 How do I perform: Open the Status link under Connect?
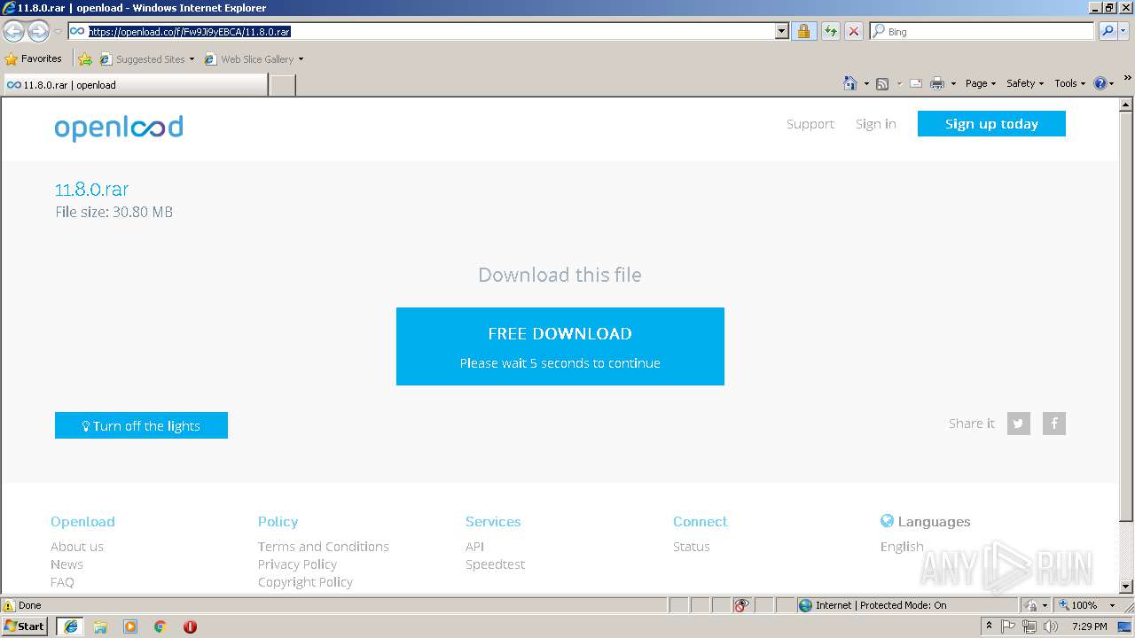(x=691, y=547)
